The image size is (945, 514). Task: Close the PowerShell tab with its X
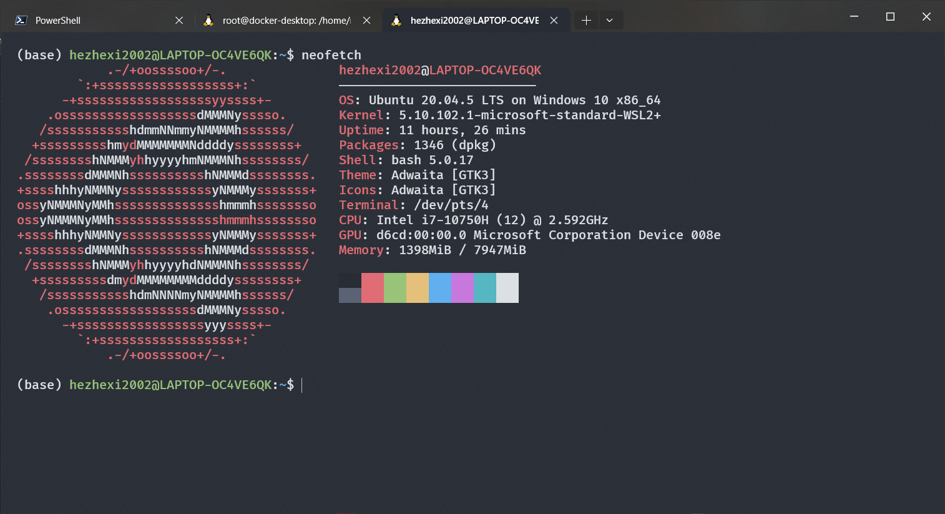(x=179, y=19)
